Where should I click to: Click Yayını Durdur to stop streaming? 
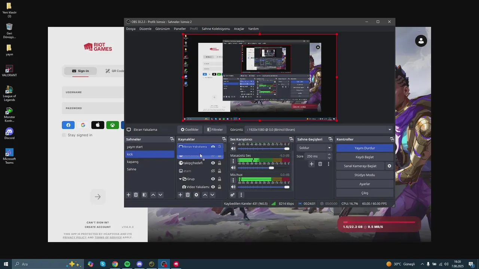click(365, 148)
